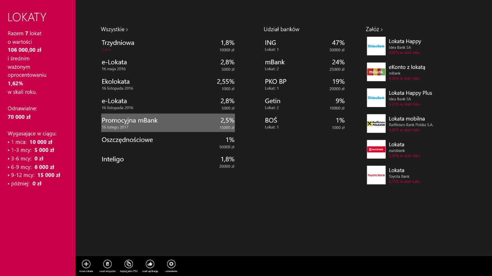The image size is (492, 276).
Task: Click Raiffeisen Polbank logo tile
Action: pos(376,123)
